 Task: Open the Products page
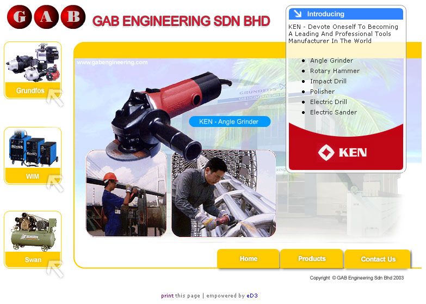click(312, 259)
